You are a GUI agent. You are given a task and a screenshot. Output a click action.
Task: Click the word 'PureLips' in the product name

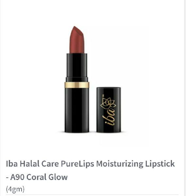point(77,164)
